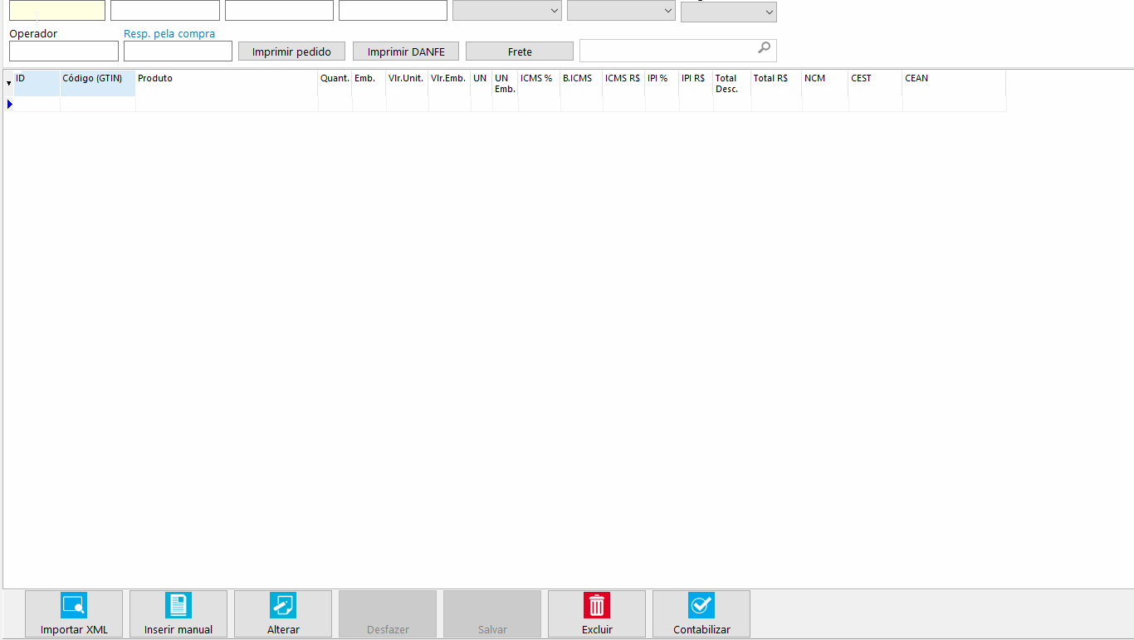This screenshot has width=1134, height=640.
Task: Select the blue row indicator arrow
Action: click(9, 105)
